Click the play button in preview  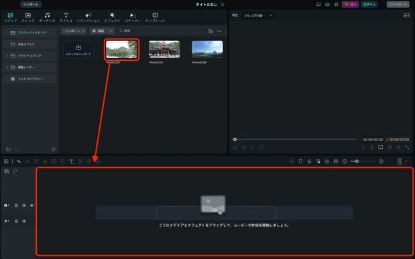tap(253, 147)
